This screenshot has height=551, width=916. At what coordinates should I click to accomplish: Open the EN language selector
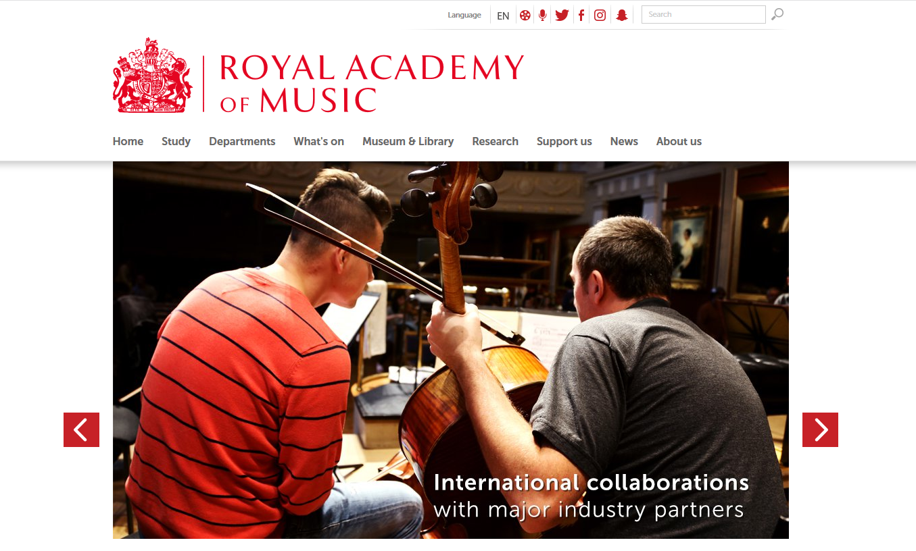click(503, 16)
